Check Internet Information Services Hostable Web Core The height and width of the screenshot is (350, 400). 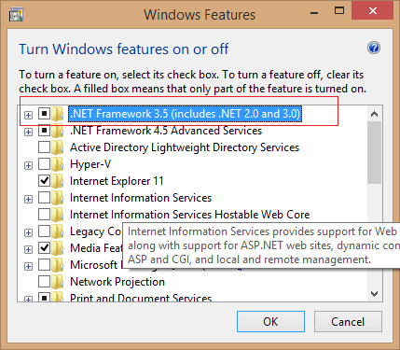pyautogui.click(x=44, y=215)
